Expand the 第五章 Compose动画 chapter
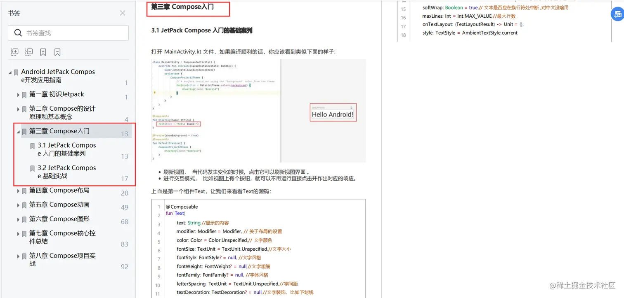 tap(18, 205)
